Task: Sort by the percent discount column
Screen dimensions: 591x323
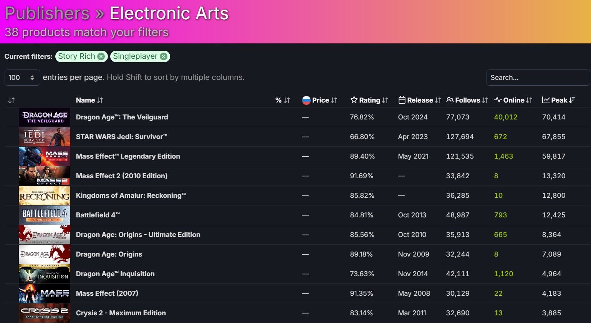Action: point(283,100)
